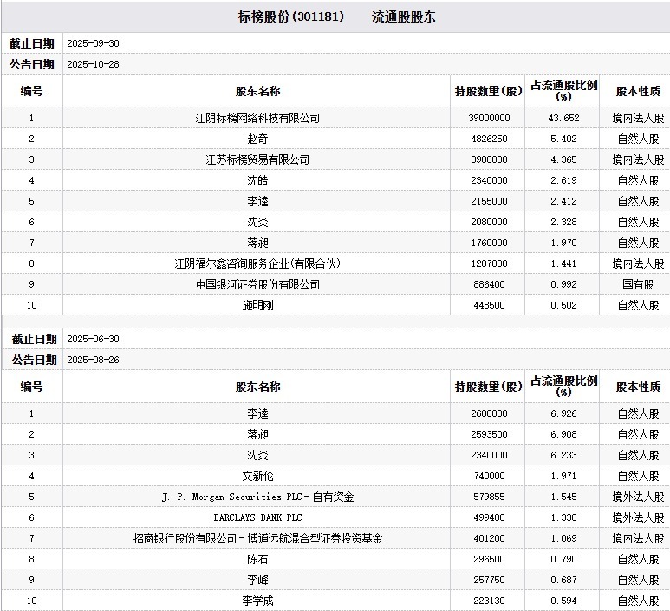This screenshot has height=611, width=670.
Task: Click BARCLAYS BANK PLC shareholder
Action: [257, 517]
